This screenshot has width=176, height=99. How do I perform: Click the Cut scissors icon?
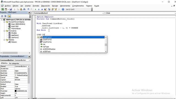pos(15,9)
